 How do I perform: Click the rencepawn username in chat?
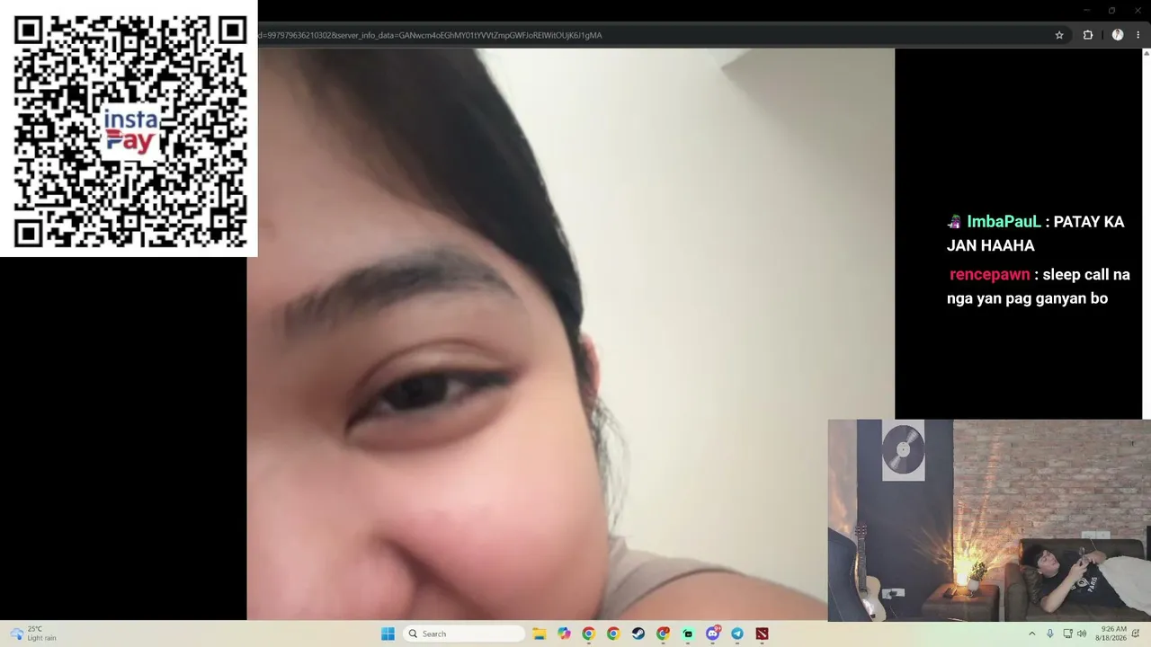click(x=989, y=275)
